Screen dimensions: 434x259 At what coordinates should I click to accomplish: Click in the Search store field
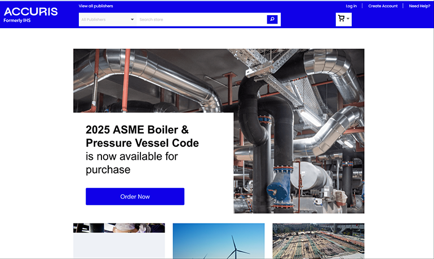point(200,20)
